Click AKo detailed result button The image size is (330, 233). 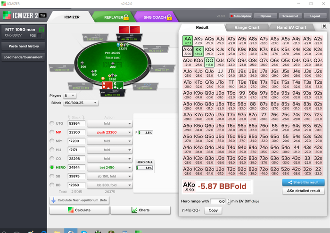pos(303,191)
